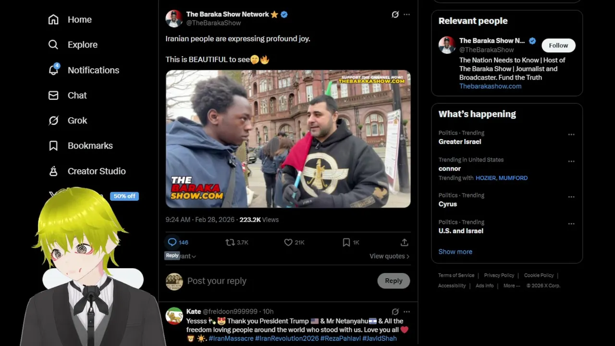The height and width of the screenshot is (346, 615).
Task: Open Terms of Service footer link
Action: 456,275
